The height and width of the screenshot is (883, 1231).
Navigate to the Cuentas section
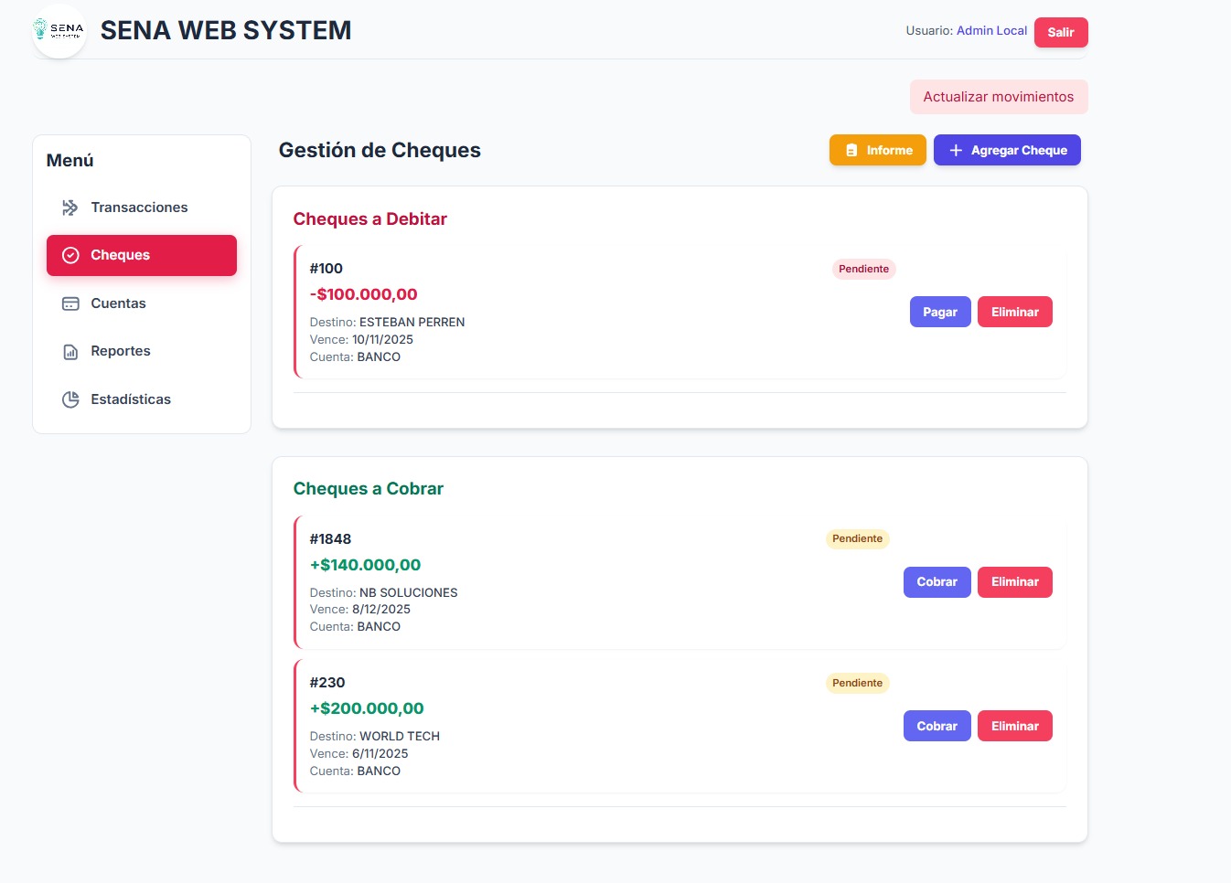[x=118, y=303]
